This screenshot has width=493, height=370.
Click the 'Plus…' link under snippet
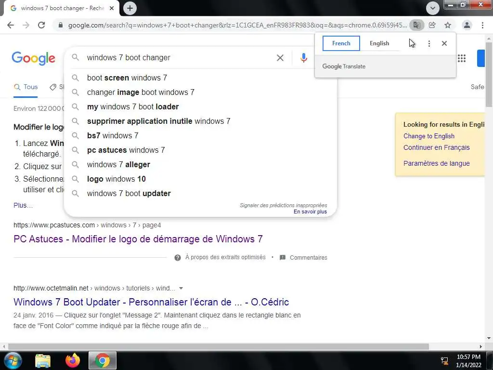coord(23,205)
